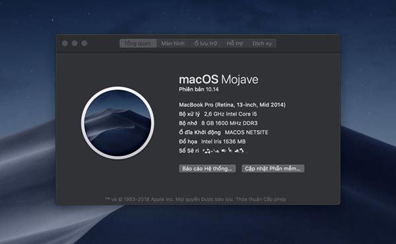Click the zoom window button
Image resolution: width=396 pixels, height=244 pixels.
click(x=84, y=43)
